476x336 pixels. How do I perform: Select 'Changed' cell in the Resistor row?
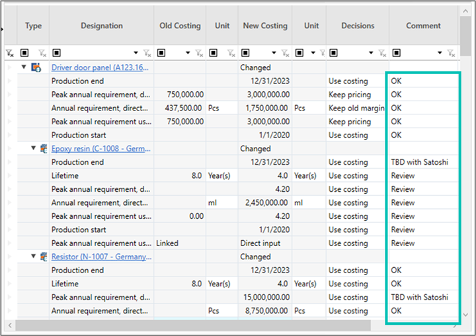265,257
